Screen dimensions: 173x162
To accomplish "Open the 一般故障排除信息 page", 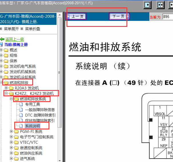I will [x=40, y=110].
